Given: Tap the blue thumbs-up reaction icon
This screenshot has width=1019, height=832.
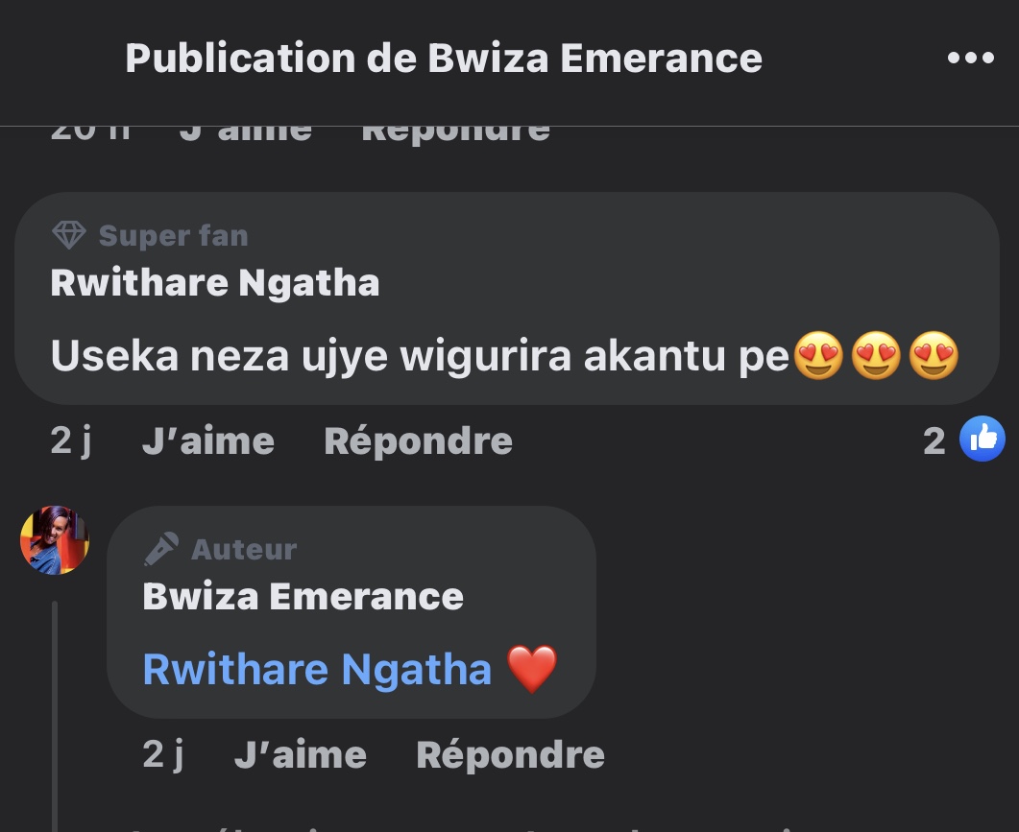Looking at the screenshot, I should click(x=982, y=440).
